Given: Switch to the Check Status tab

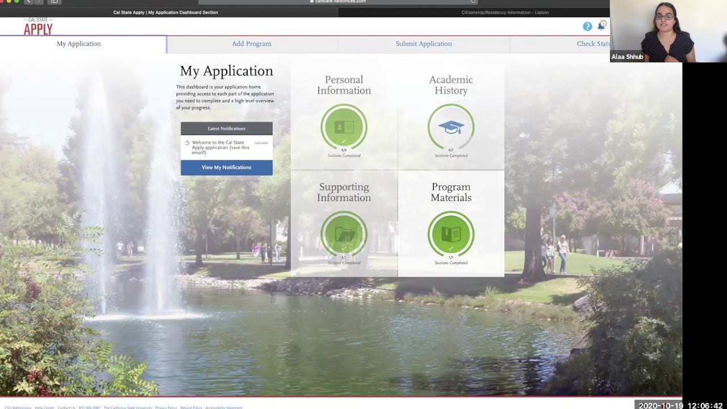Looking at the screenshot, I should (560, 44).
